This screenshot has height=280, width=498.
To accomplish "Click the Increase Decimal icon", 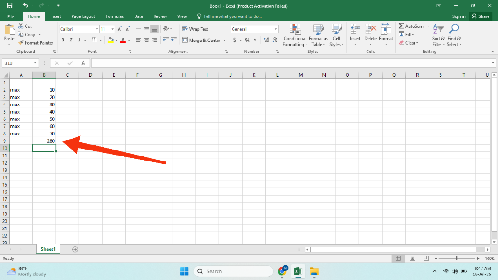I will 266,40.
